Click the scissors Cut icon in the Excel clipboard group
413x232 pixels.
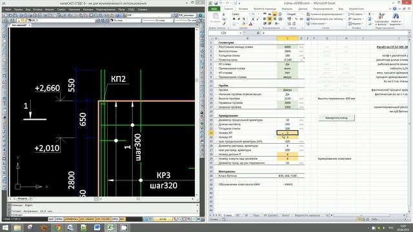(224, 14)
